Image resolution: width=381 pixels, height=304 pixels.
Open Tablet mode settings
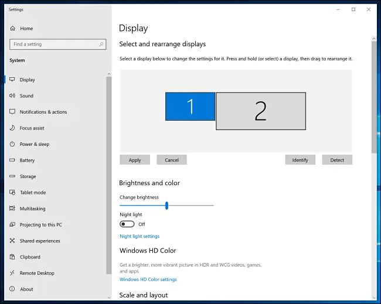tap(32, 192)
